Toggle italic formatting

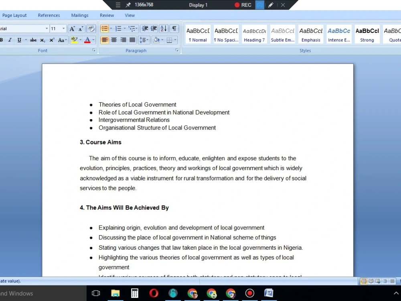pos(10,40)
